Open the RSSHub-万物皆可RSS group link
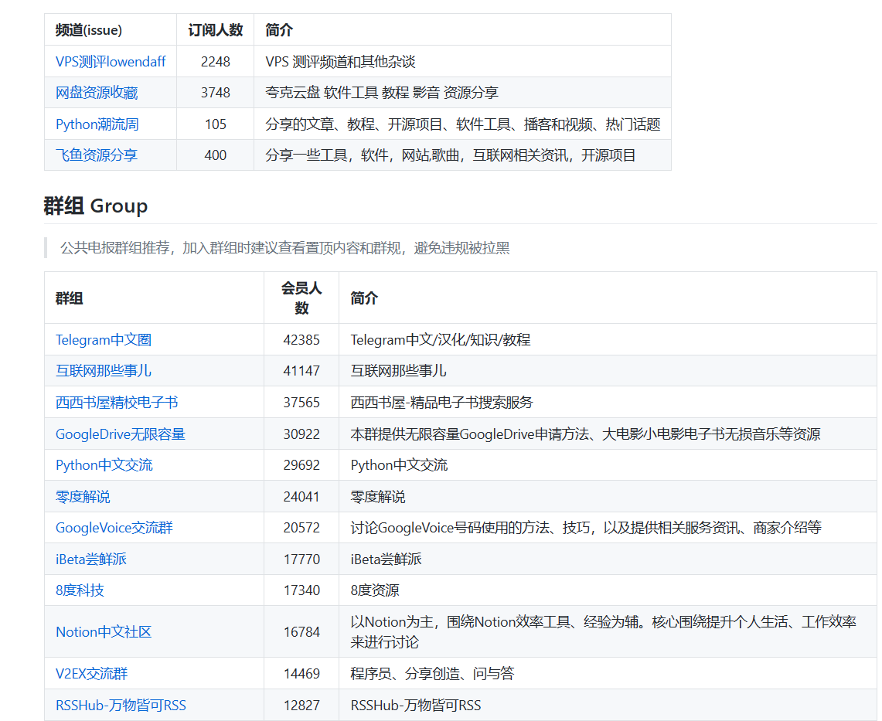The height and width of the screenshot is (721, 882). click(x=120, y=705)
